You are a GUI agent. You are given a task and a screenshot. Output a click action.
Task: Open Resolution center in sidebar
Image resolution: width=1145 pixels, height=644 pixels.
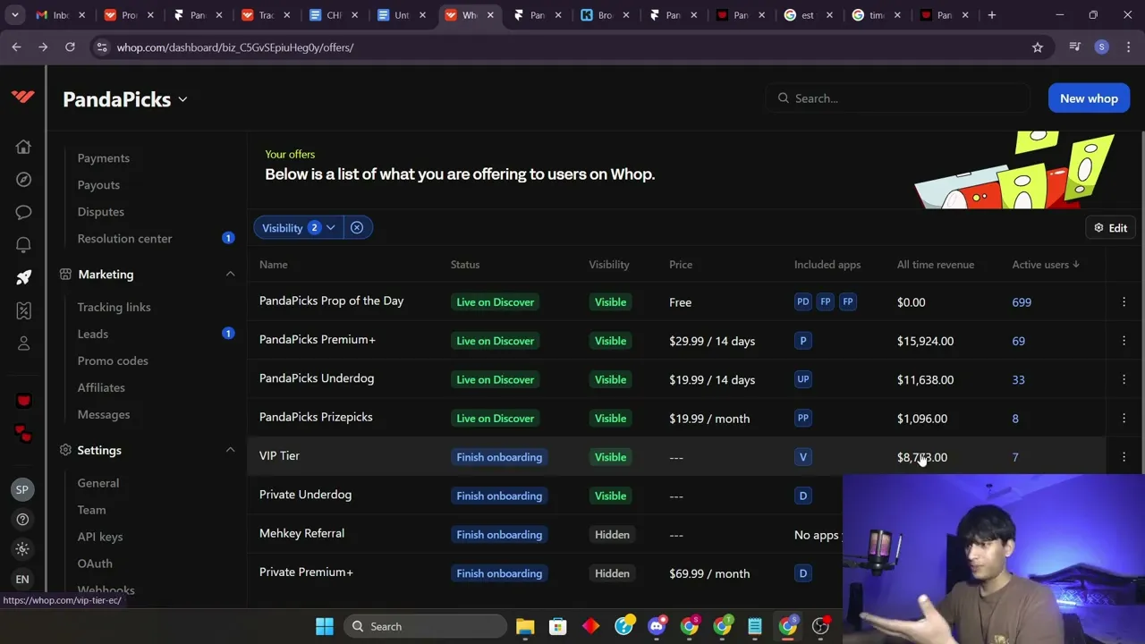click(x=124, y=239)
